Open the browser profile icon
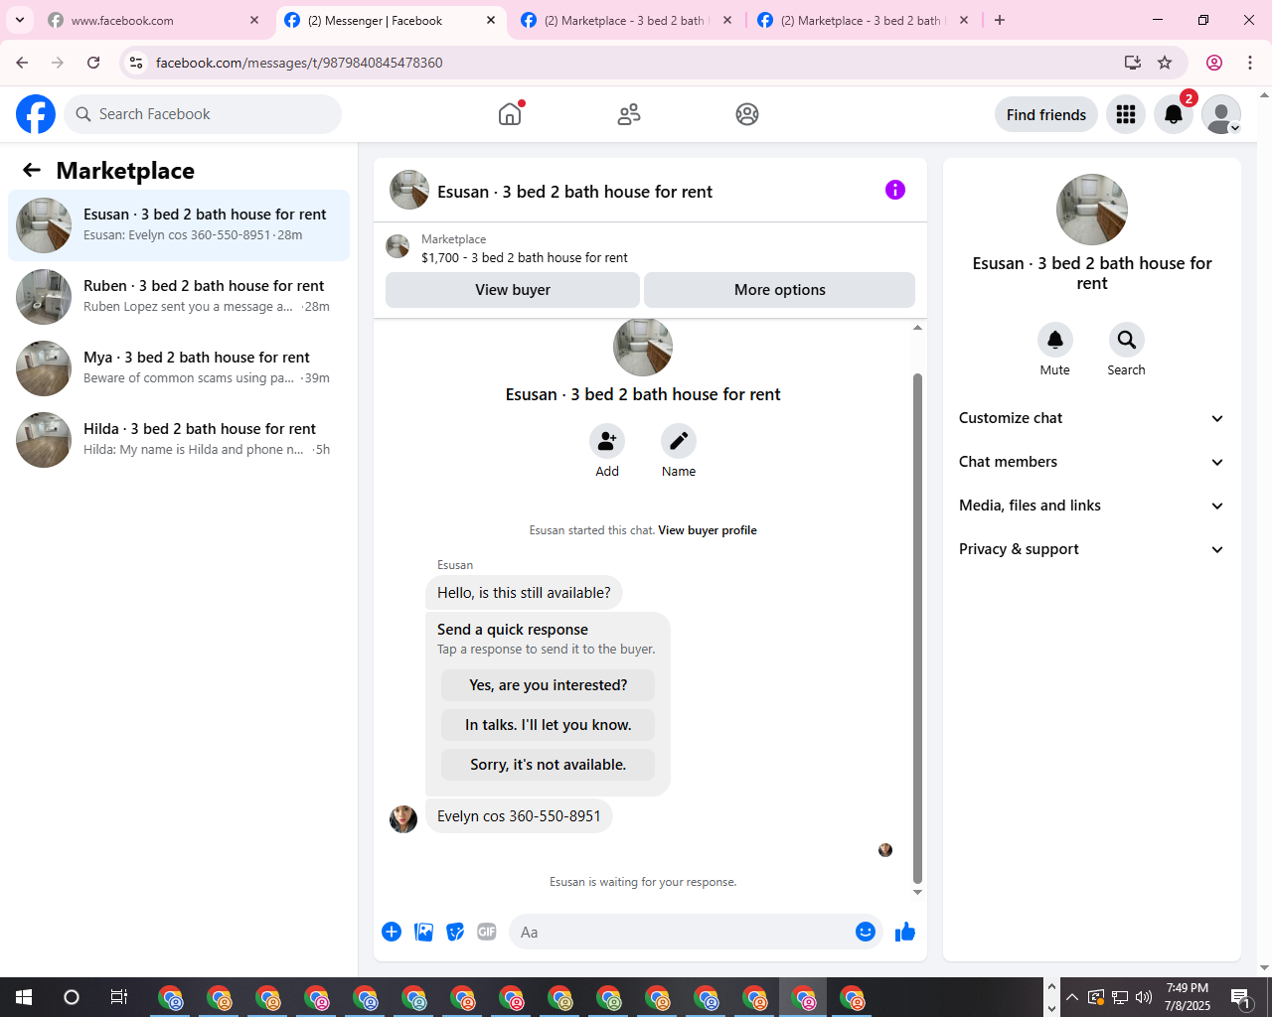The image size is (1272, 1017). pos(1214,63)
